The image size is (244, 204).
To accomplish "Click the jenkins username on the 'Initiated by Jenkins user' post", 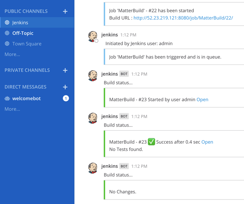I will click(110, 35).
